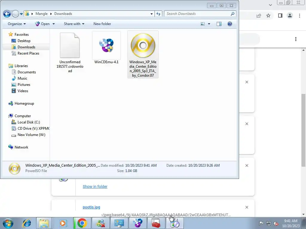Go back with the Explorer Back arrow
This screenshot has height=229, width=306.
pos(7,14)
